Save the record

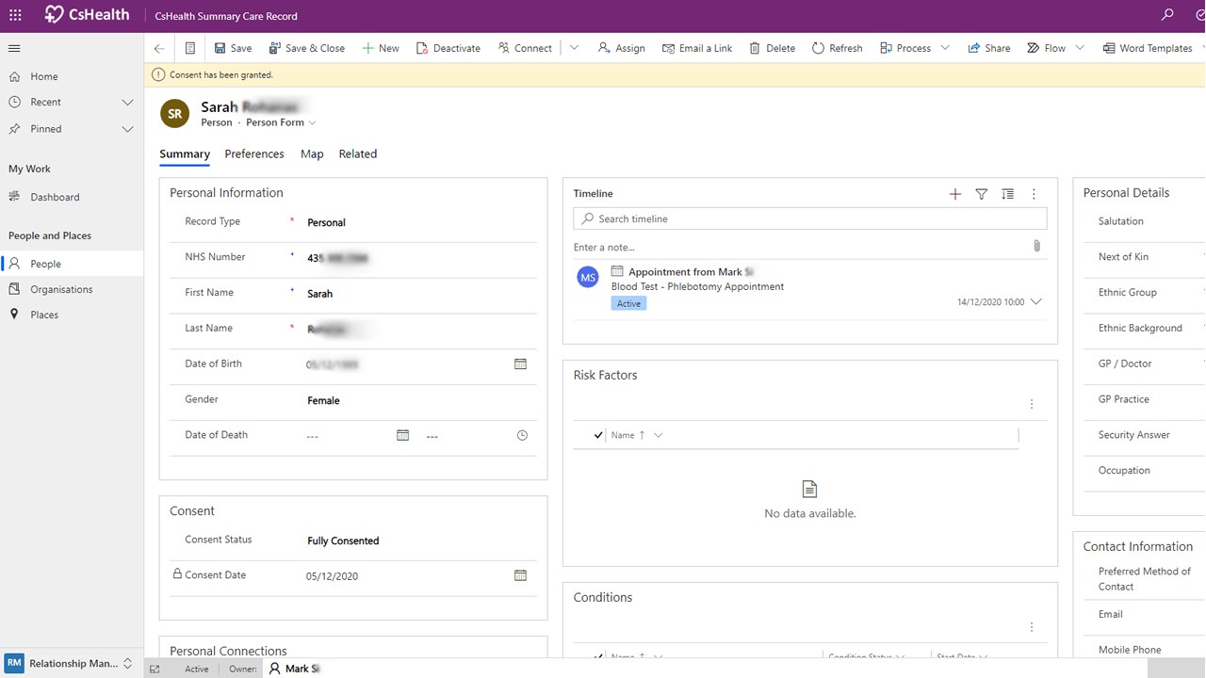coord(233,48)
